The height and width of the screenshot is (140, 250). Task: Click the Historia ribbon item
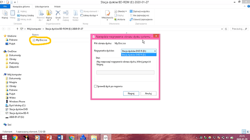pos(120,20)
